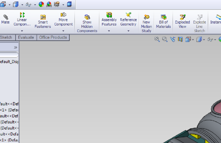Open top toolbar Hide/Show dropdown arrow
Viewport: 221px width, 143px height.
pyautogui.click(x=35, y=5)
